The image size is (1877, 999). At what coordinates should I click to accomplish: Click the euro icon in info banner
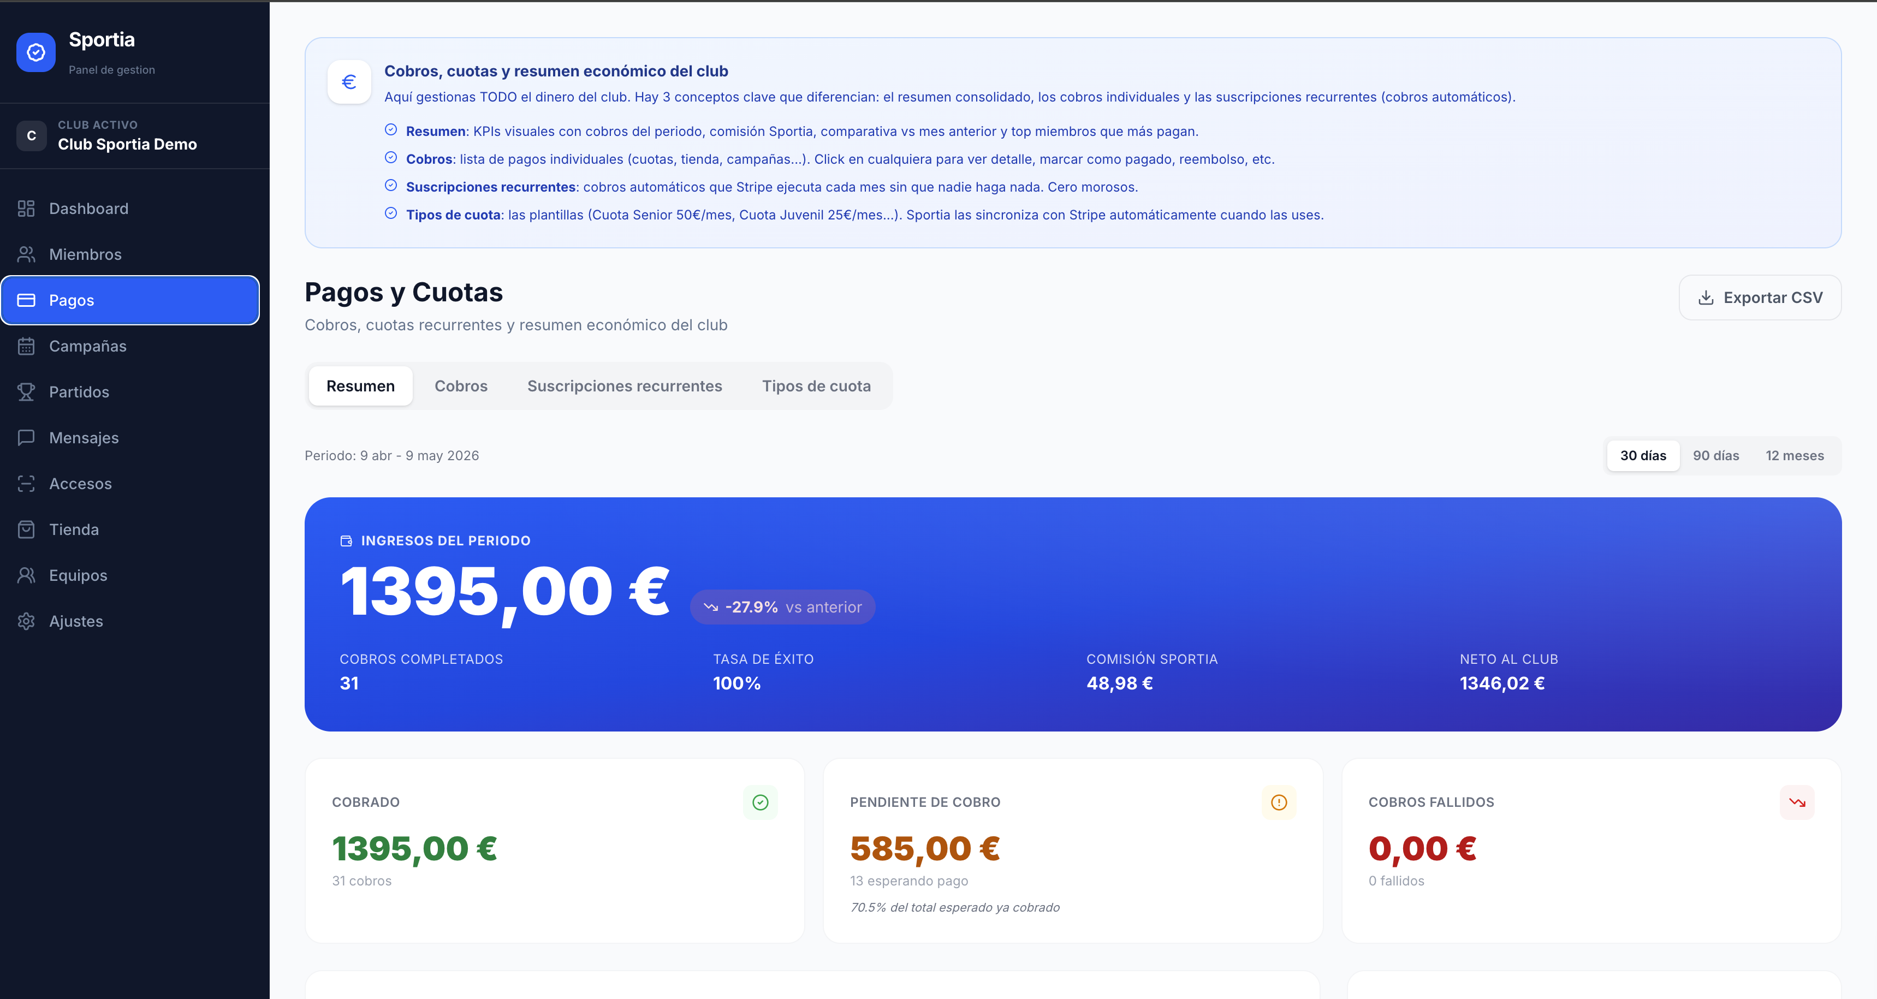(349, 81)
